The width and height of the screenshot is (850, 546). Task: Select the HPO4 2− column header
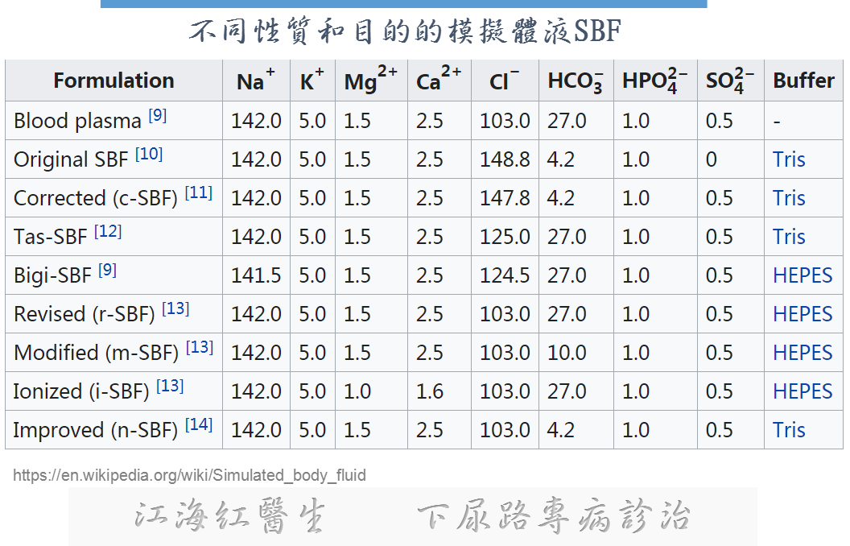tap(655, 81)
